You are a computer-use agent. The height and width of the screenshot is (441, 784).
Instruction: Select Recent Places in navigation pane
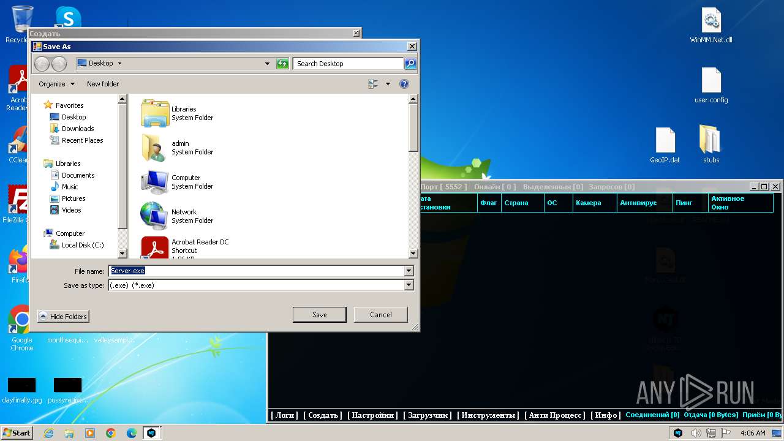[82, 140]
